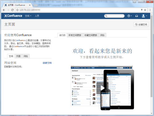Open the 人员 menu item

(37, 16)
